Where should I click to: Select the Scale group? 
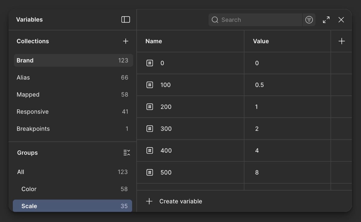point(73,206)
